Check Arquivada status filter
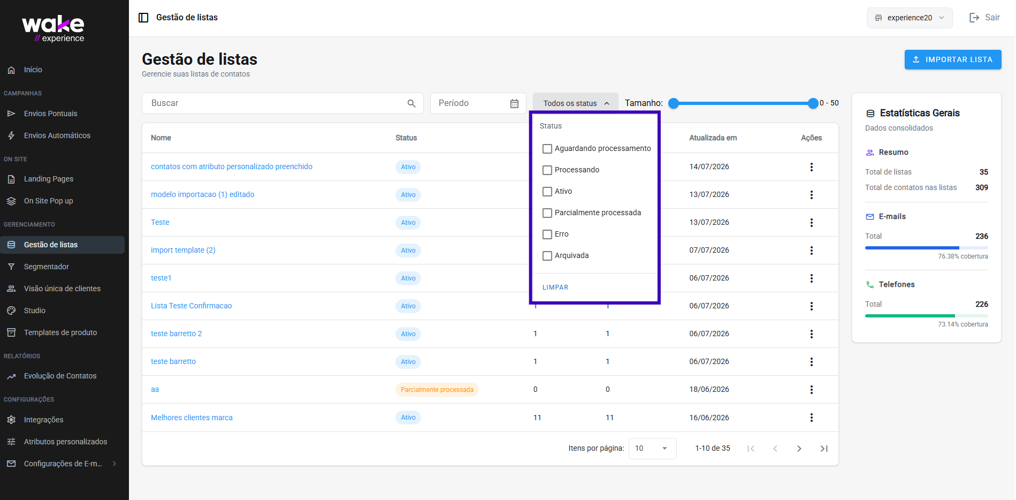The image size is (1016, 500). (x=547, y=256)
